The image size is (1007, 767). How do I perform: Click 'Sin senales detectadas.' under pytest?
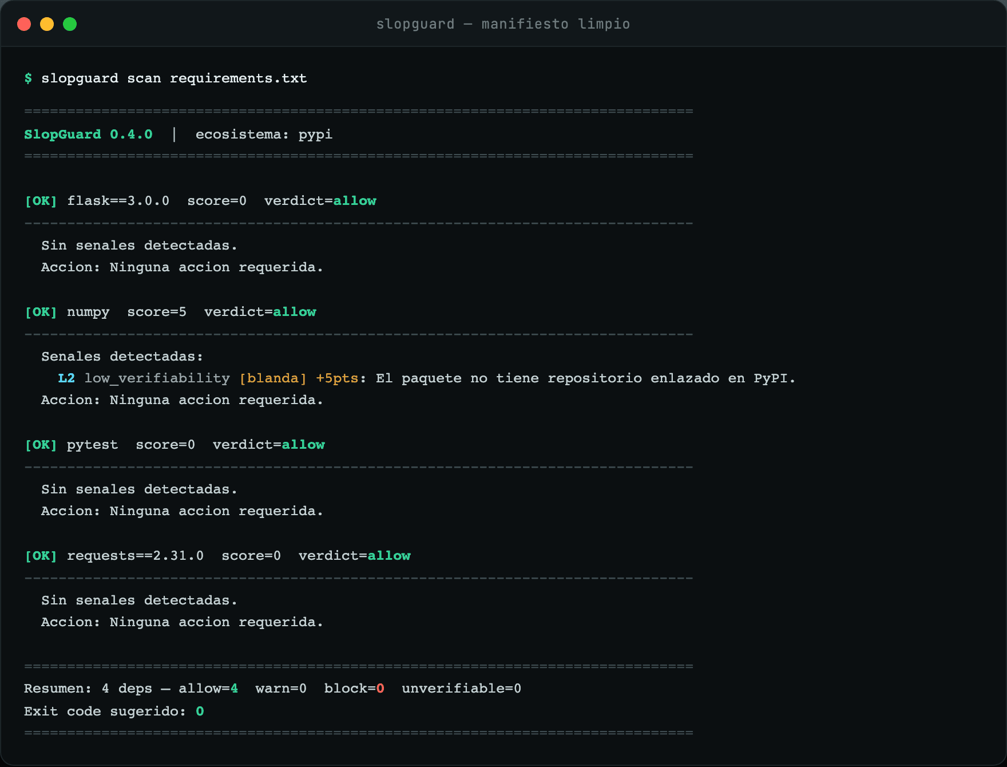[x=139, y=489]
